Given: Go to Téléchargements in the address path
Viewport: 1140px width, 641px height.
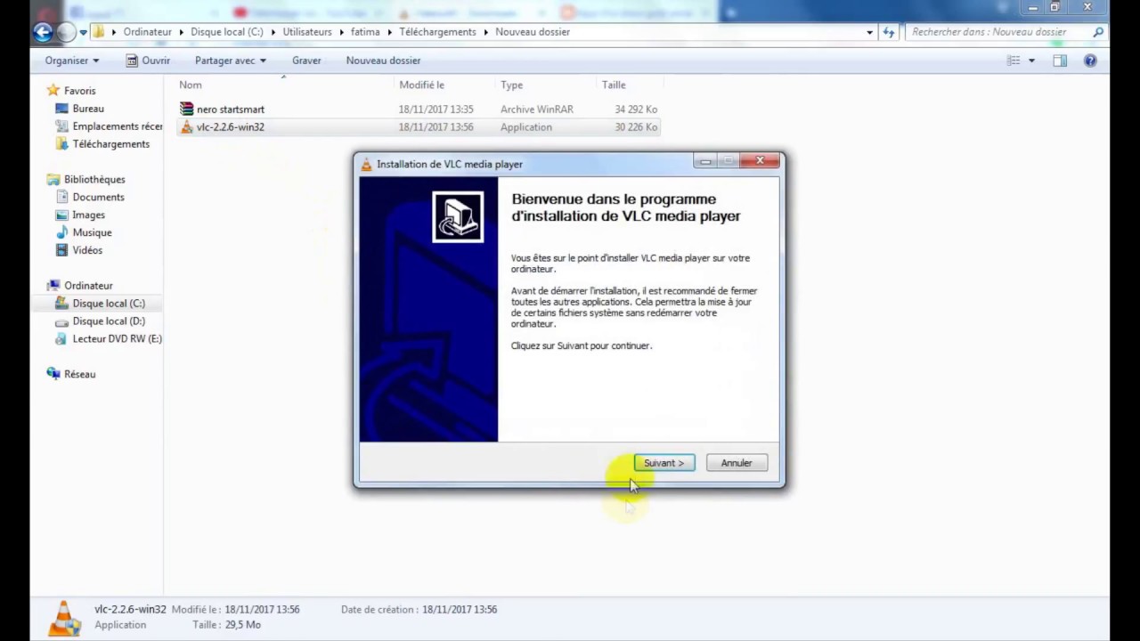Looking at the screenshot, I should [x=437, y=32].
